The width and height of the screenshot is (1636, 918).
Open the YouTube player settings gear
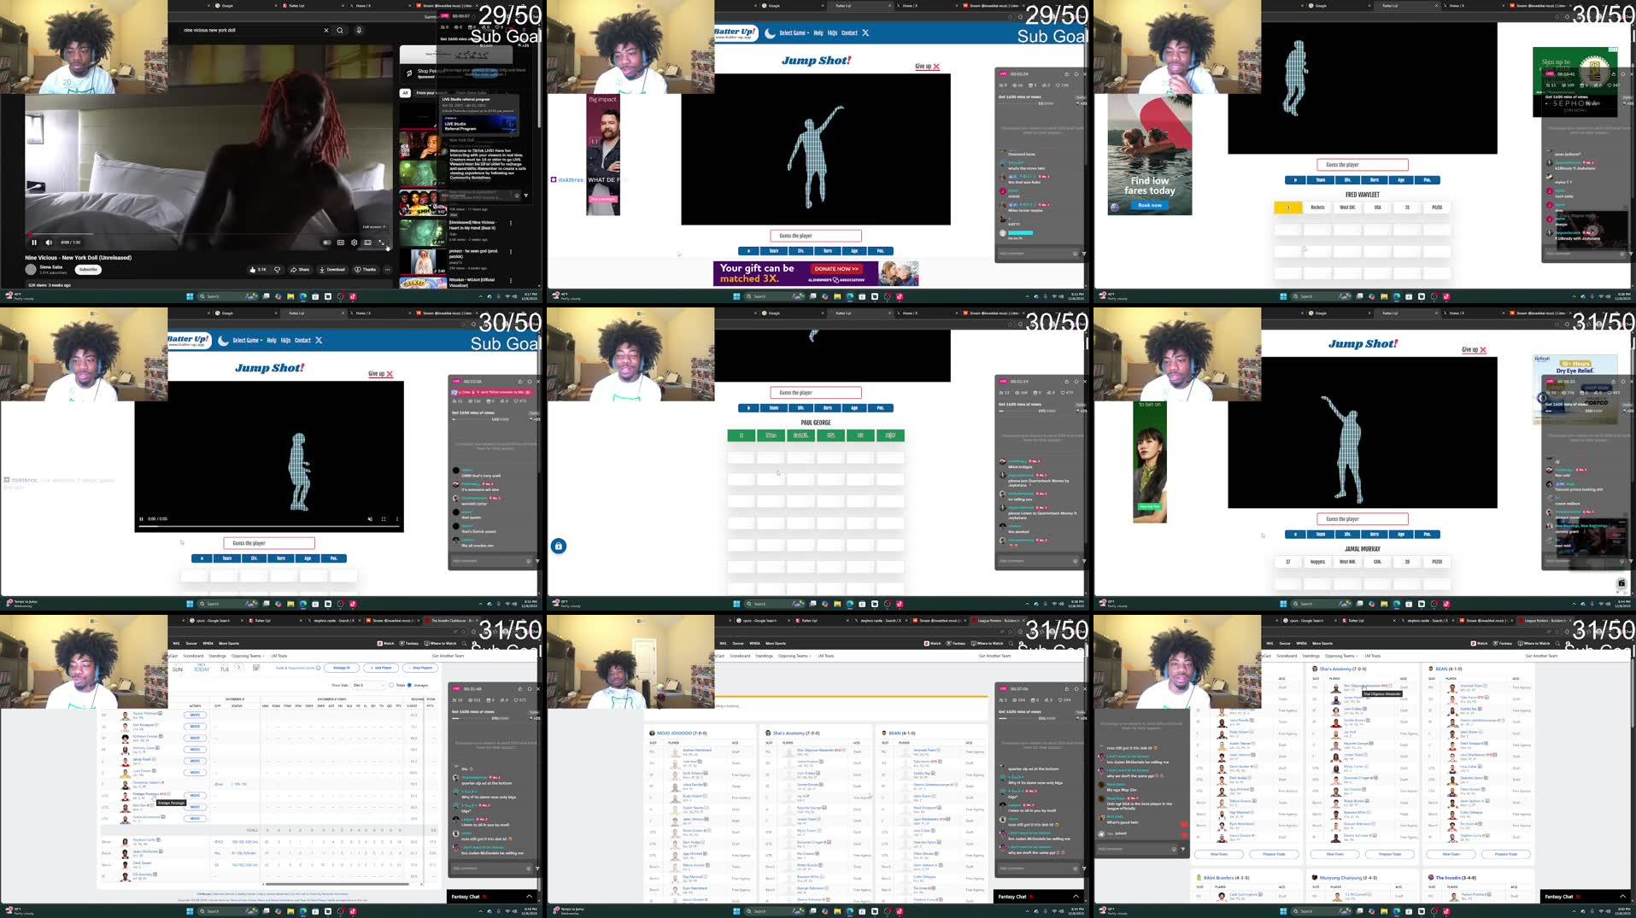point(354,242)
